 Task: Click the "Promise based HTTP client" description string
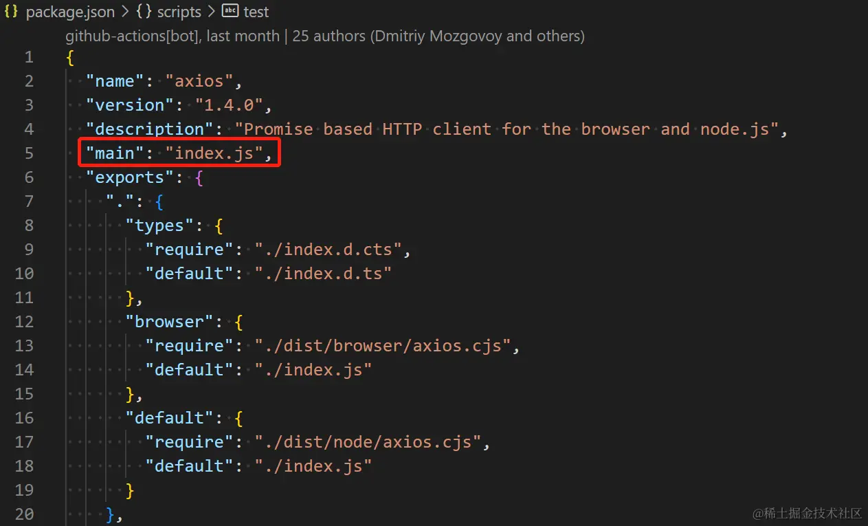[507, 129]
